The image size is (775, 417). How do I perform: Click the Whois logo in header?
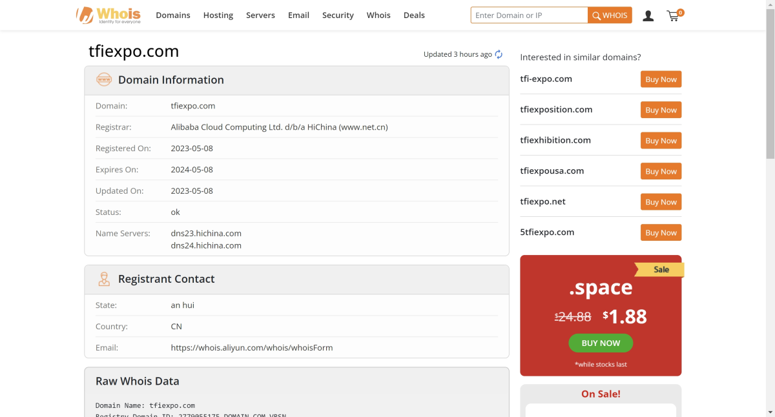pos(108,15)
